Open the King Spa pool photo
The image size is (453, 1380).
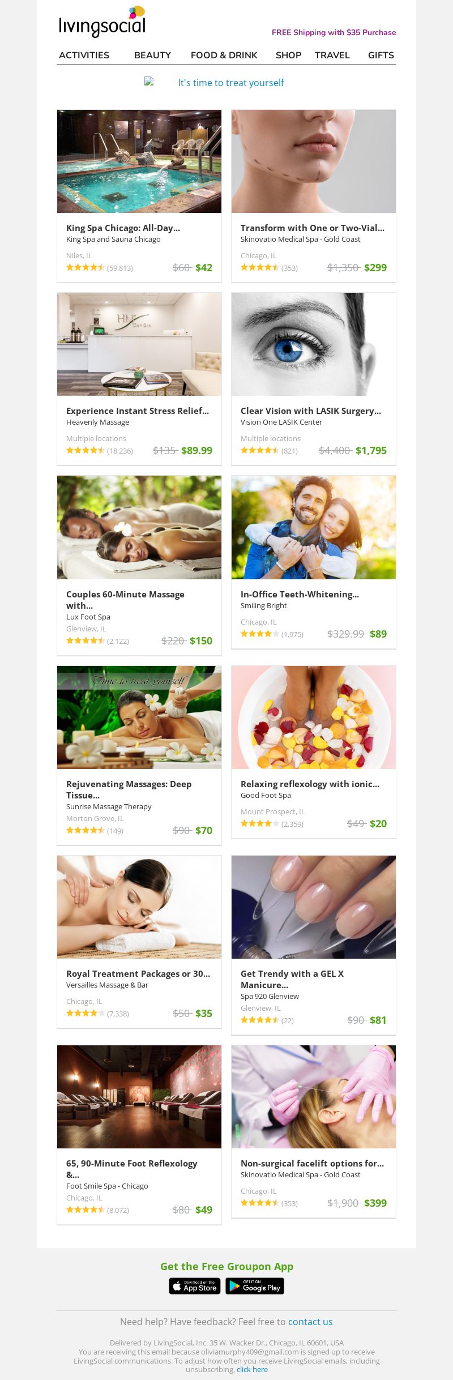[139, 161]
